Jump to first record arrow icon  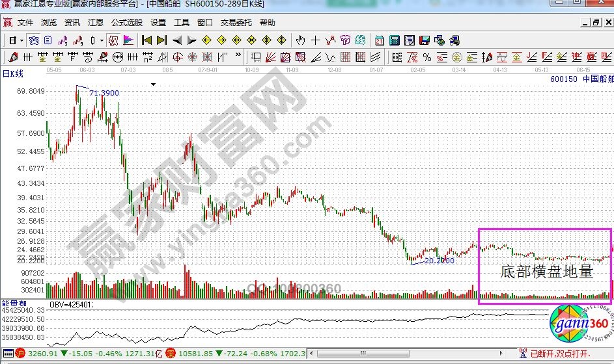(x=147, y=40)
